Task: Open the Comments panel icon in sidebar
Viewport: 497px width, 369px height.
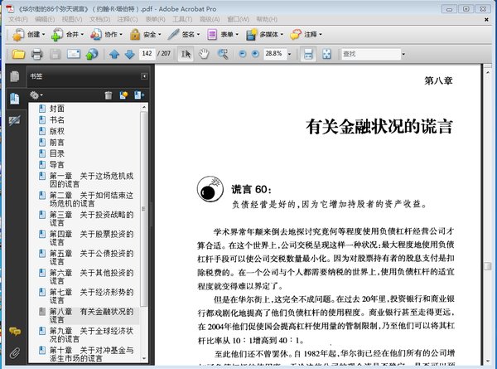Action: 15,331
